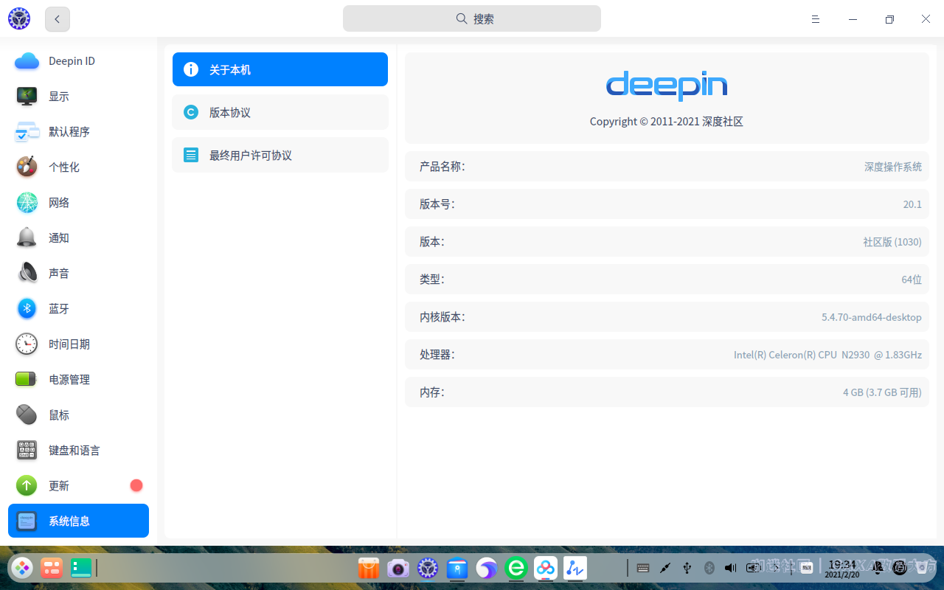Open the hamburger main menu in title bar
The image size is (944, 590).
(816, 19)
